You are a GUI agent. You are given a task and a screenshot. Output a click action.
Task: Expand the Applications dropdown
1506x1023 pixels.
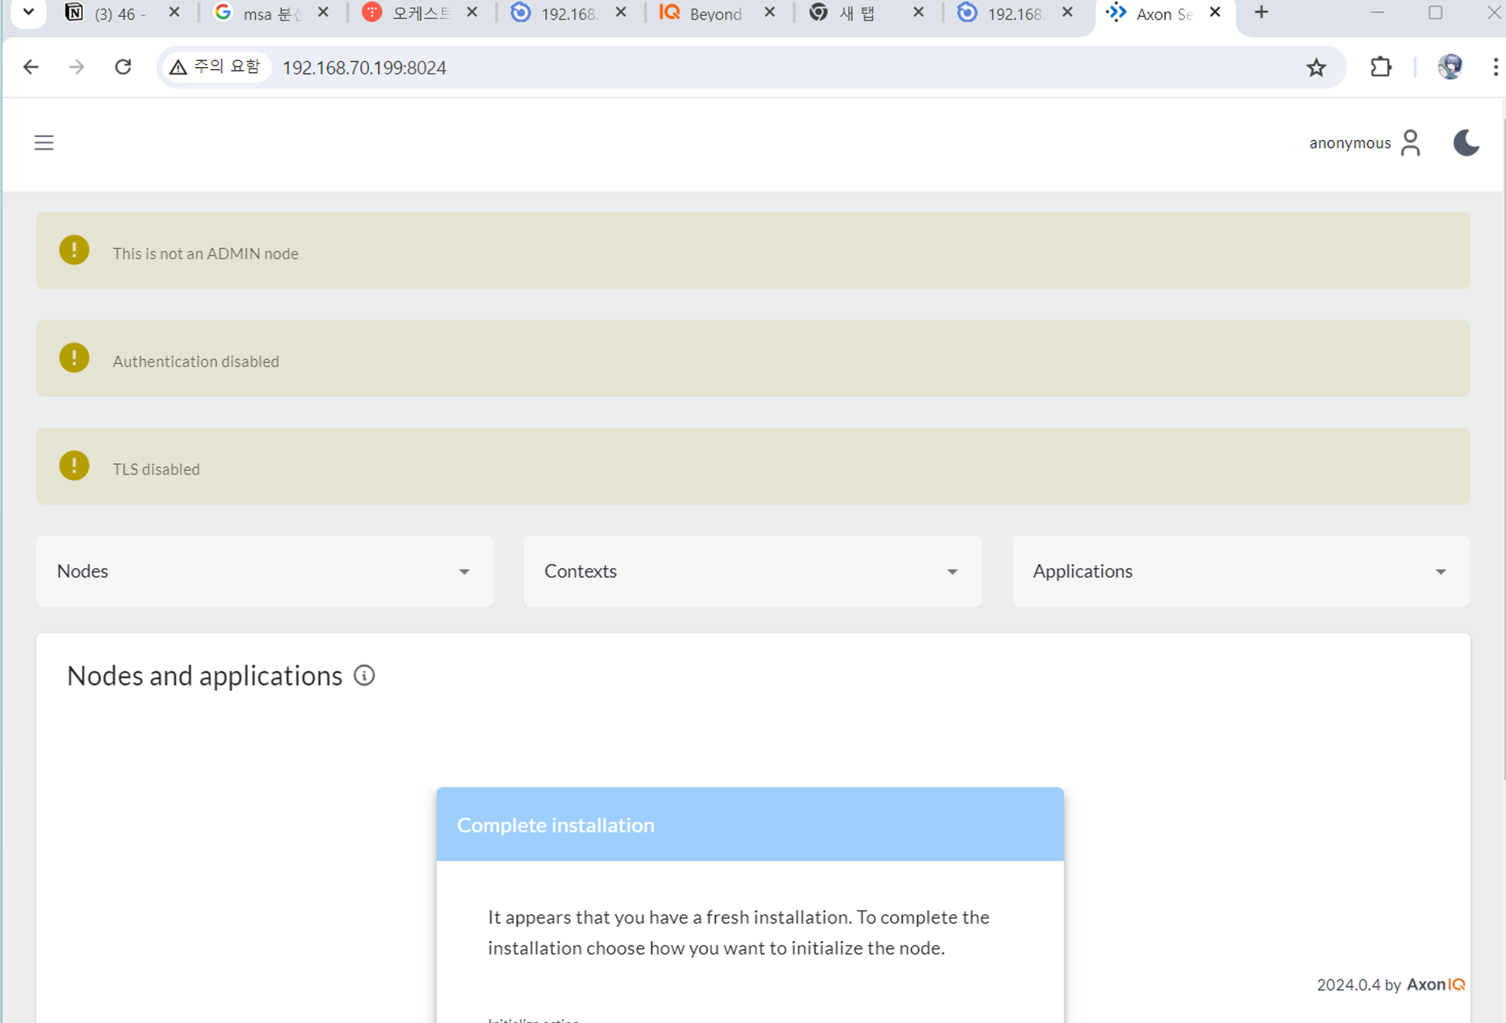tap(1239, 571)
